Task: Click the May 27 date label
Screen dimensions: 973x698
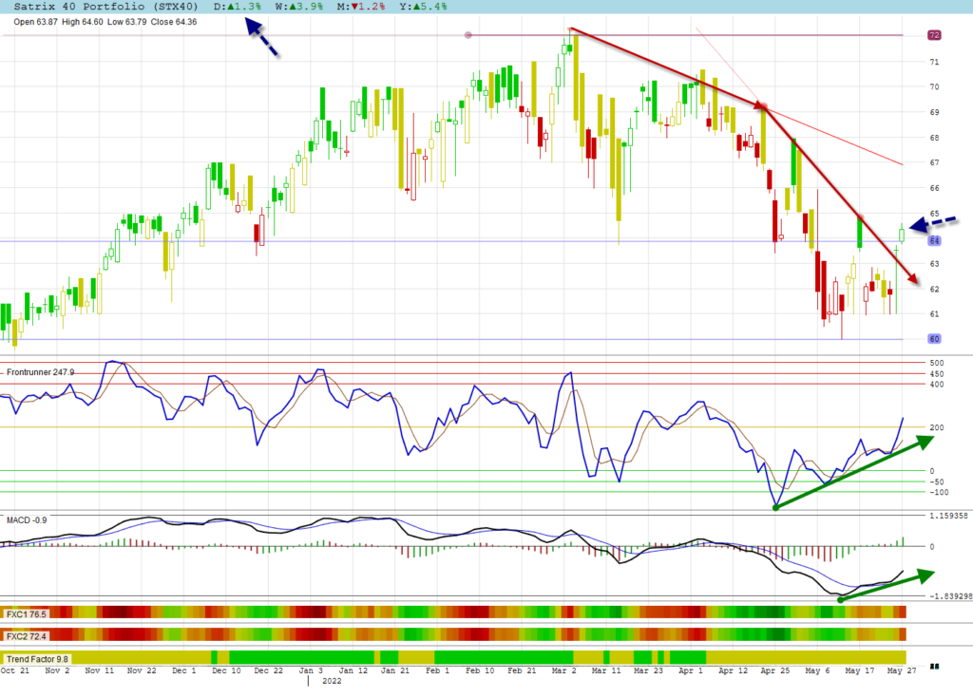Action: pyautogui.click(x=902, y=670)
